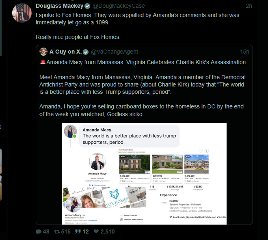Click the quoted tweet text body
The width and height of the screenshot is (268, 240).
click(143, 88)
